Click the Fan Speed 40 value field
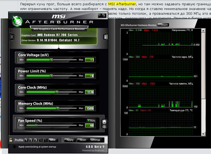Screen dimensions: 211x154 click(x=90, y=125)
